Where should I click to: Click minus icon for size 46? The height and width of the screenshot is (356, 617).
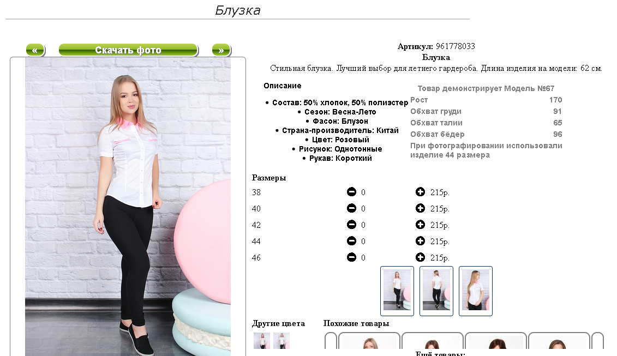click(351, 257)
